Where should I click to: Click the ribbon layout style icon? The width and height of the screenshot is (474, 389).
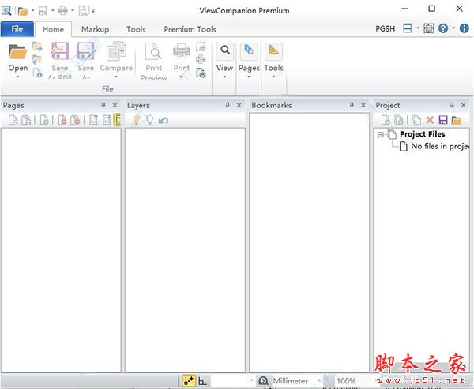pos(407,28)
